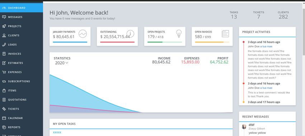Image resolution: width=305 pixels, height=136 pixels.
Task: Click the Subscriptions repeat-arrows icon
Action: (4, 81)
